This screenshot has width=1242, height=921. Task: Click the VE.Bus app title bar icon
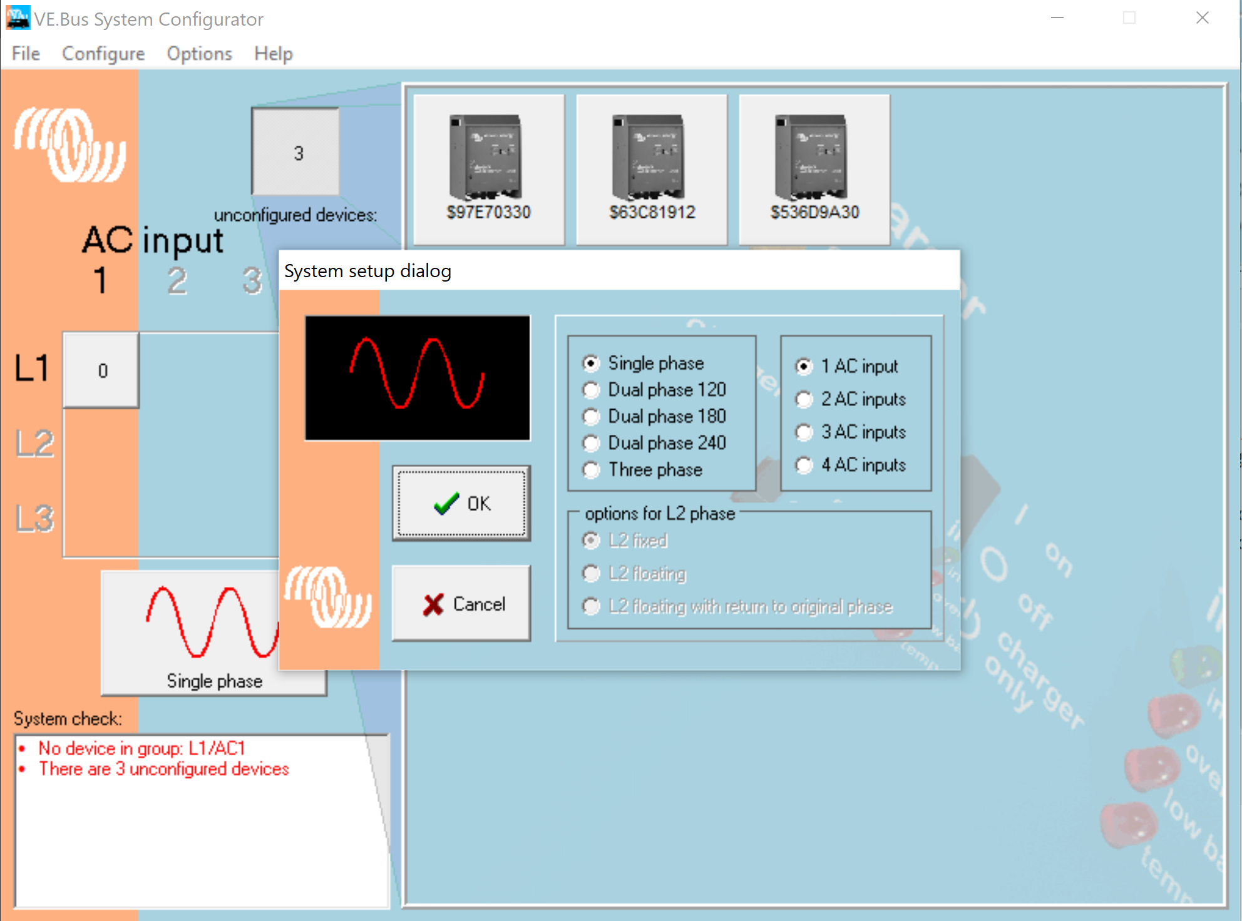[x=18, y=18]
